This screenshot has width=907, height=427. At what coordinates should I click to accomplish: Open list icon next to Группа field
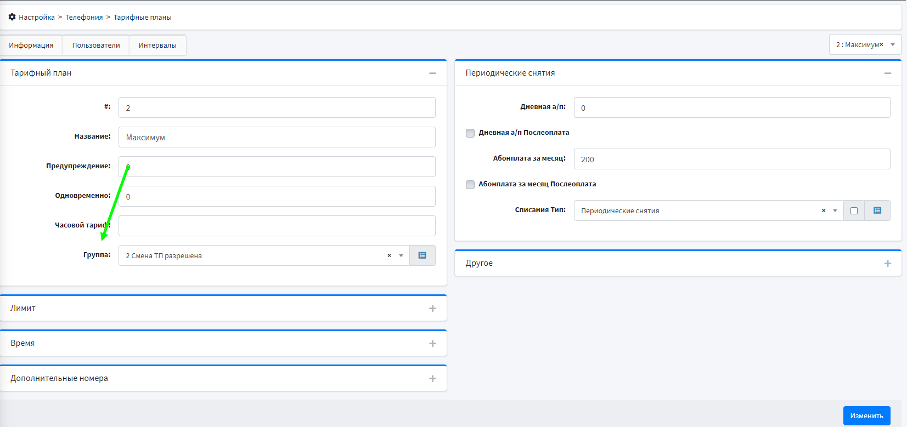point(422,255)
